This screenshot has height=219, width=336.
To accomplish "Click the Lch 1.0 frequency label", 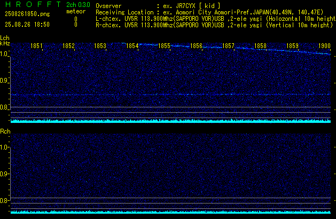I will click(x=4, y=54).
